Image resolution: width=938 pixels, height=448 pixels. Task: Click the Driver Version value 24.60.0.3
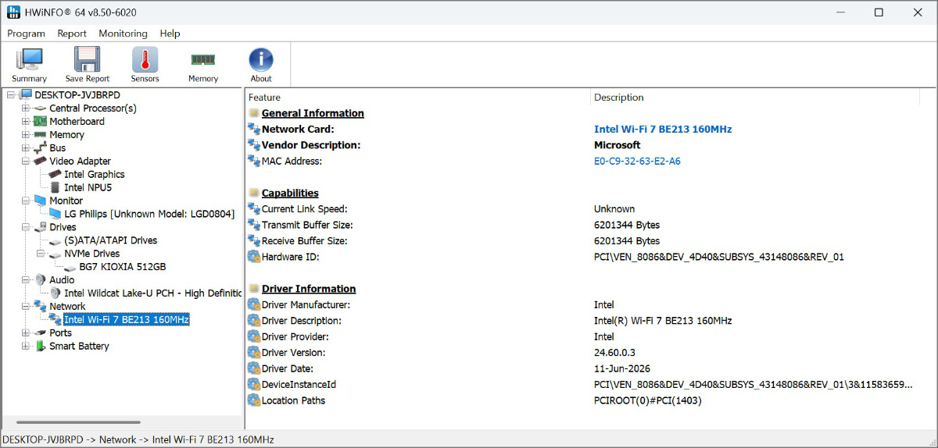coord(614,353)
